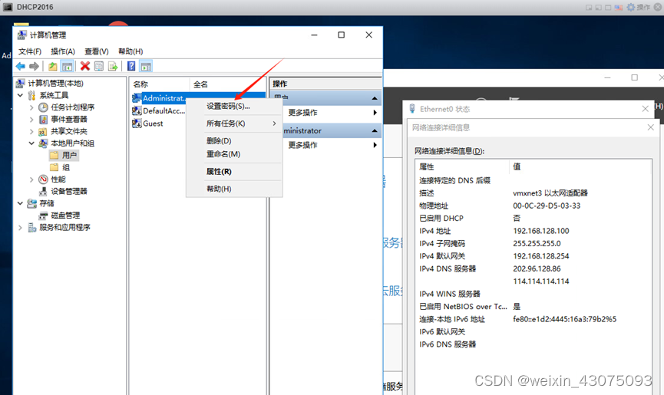
Task: Sort by the 全名 column header
Action: pos(228,84)
